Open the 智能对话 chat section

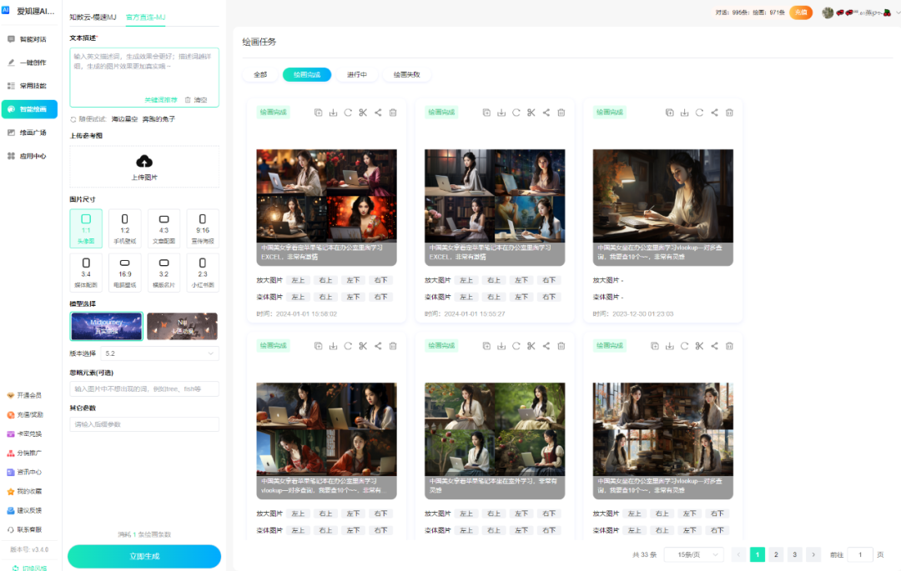click(x=30, y=38)
